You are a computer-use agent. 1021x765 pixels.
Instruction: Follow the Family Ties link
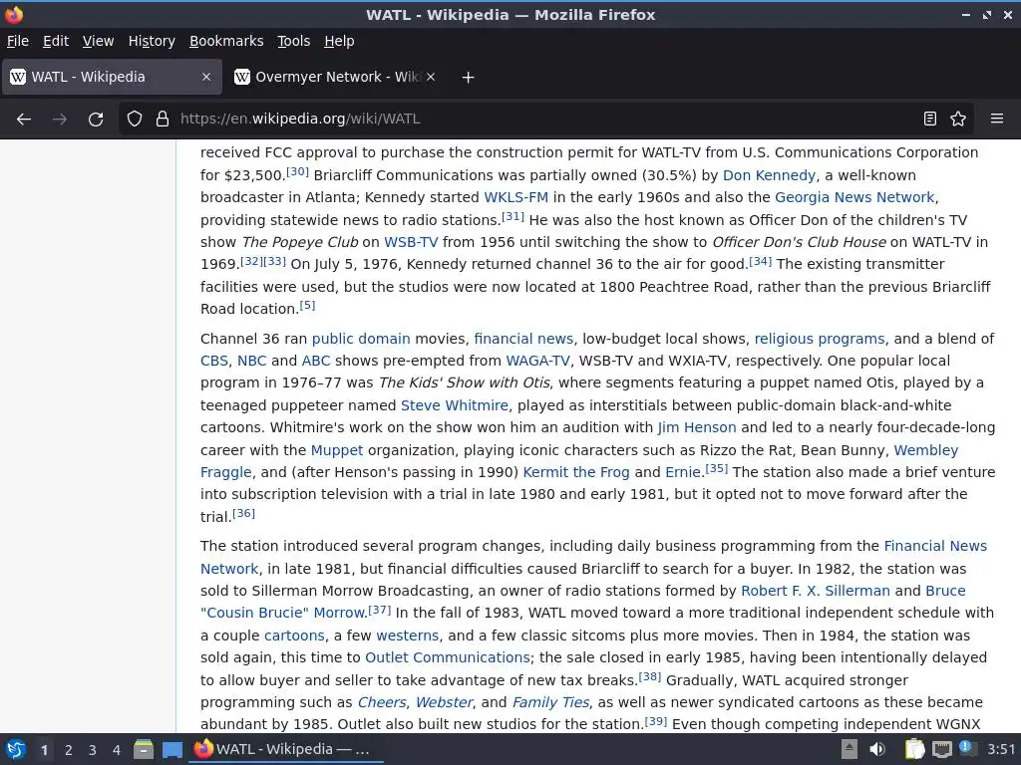[x=550, y=702]
